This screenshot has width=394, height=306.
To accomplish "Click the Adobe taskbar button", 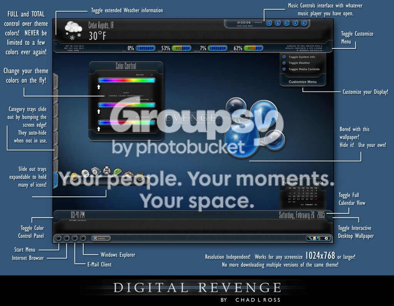I will point(101,238).
